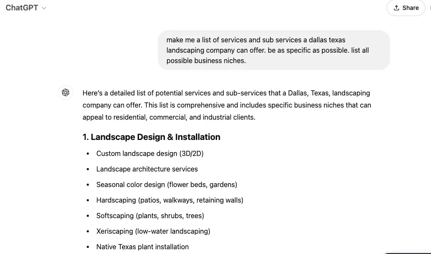This screenshot has height=254, width=431.
Task: Click the ChatGPT logo avatar beside the response
Action: [66, 92]
